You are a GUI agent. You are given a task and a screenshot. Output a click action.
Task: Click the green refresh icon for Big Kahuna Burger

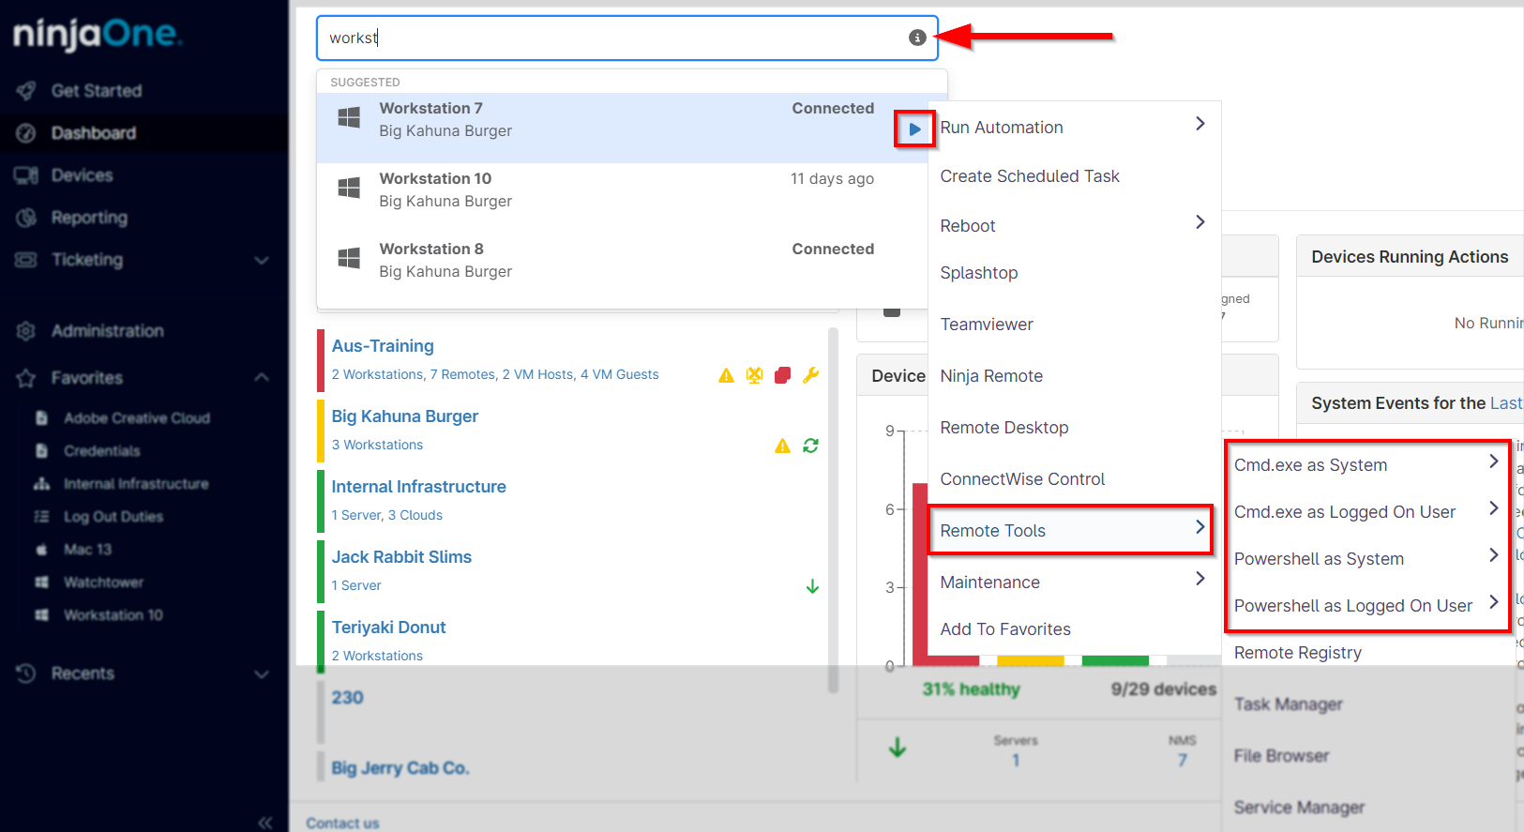[811, 446]
